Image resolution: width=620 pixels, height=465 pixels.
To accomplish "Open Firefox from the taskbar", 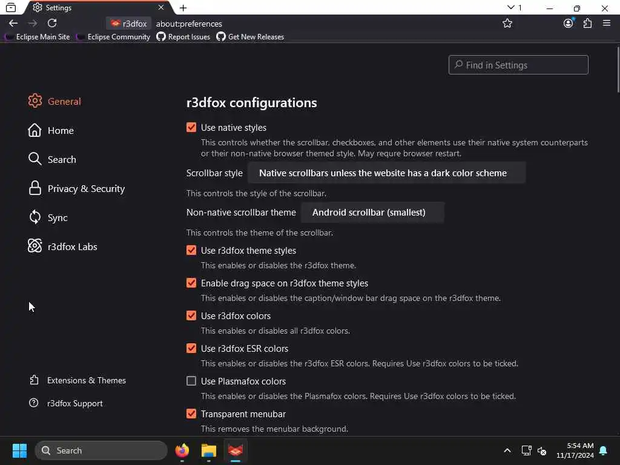I will [x=182, y=450].
